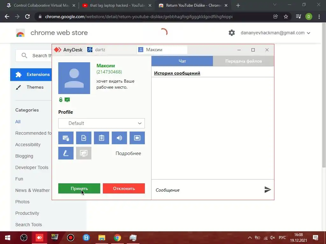Accept the session with green Принять button
This screenshot has height=244, width=326.
[x=79, y=188]
